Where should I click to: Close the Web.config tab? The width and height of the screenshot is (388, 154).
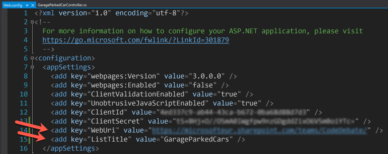click(32, 5)
